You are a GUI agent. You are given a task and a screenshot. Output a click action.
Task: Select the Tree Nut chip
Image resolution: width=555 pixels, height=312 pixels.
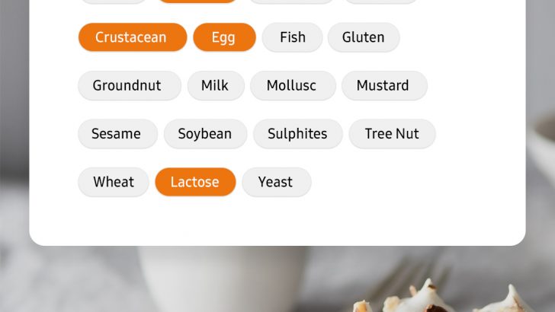click(392, 134)
